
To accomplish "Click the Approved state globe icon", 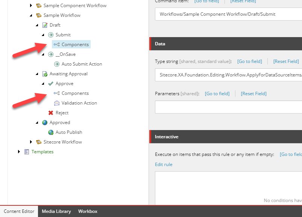I will point(45,123).
